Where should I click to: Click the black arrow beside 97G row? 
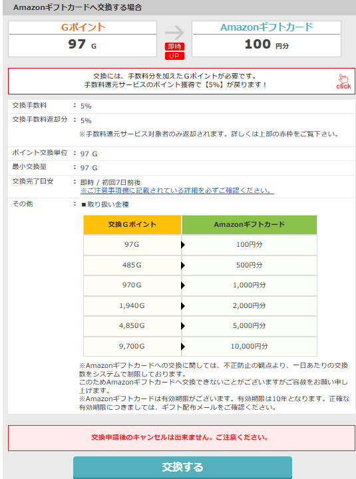(183, 245)
